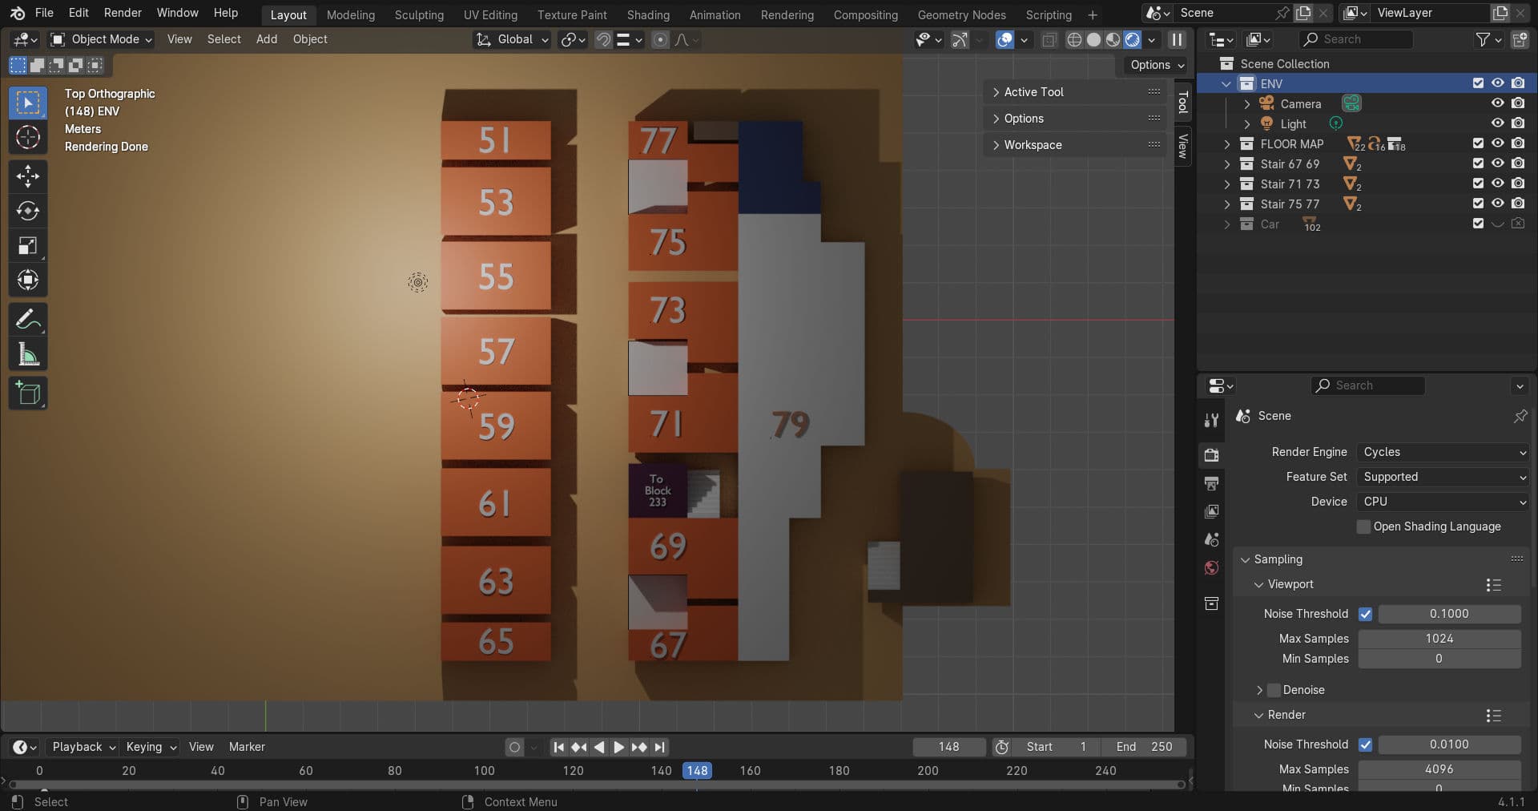Viewport: 1538px width, 811px height.
Task: Expand the FLOOR MAP collection
Action: click(x=1226, y=144)
